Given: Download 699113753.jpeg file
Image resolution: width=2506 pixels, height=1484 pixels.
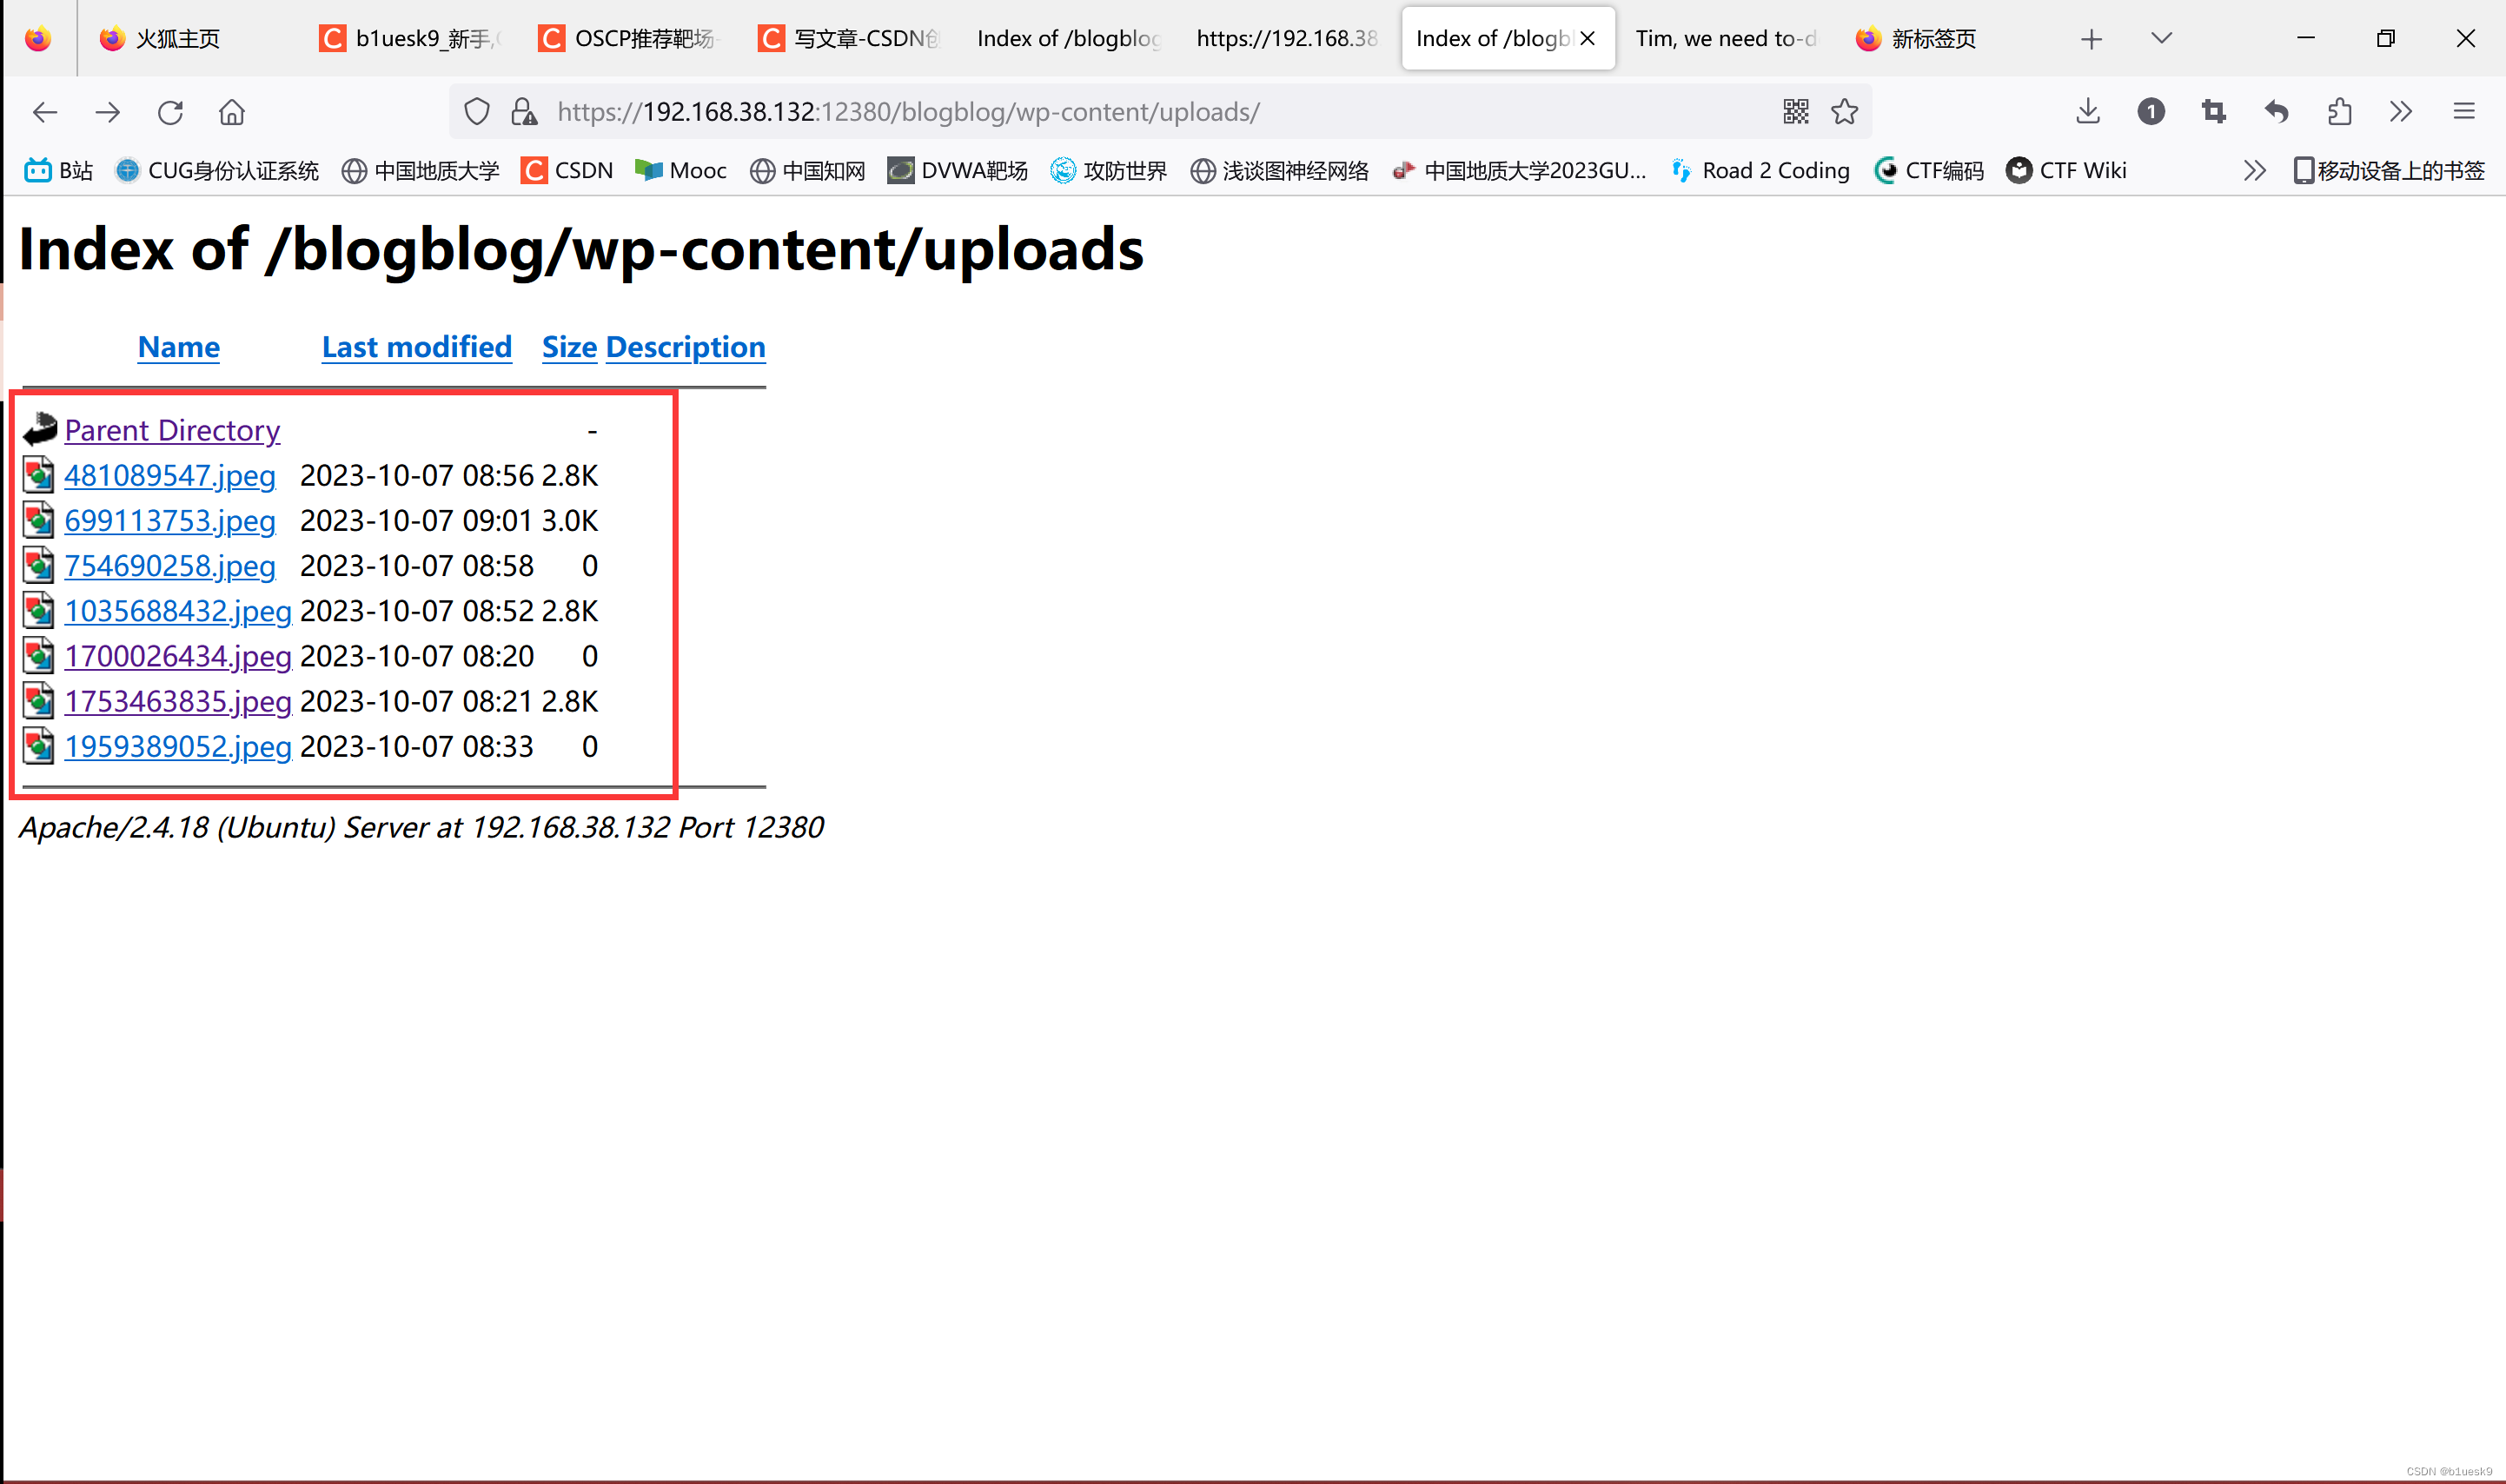Looking at the screenshot, I should tap(170, 520).
